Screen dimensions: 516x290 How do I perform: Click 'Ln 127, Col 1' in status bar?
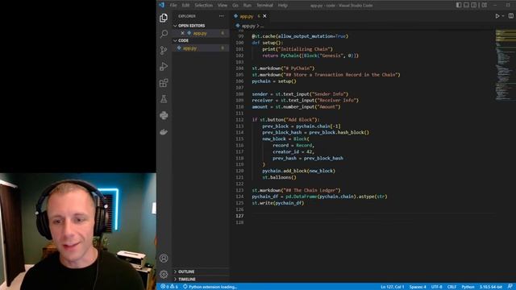tap(393, 287)
